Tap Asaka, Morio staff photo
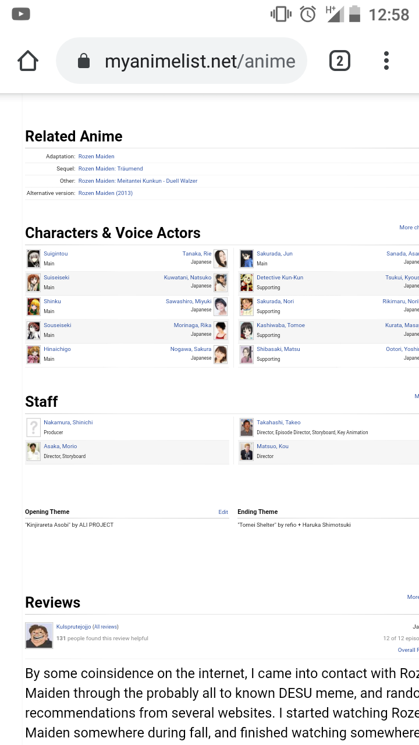This screenshot has width=419, height=745. pos(33,451)
